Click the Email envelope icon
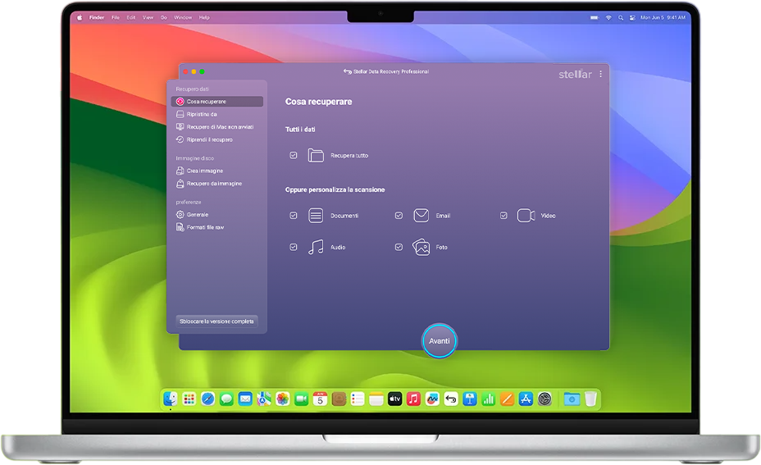 click(422, 216)
